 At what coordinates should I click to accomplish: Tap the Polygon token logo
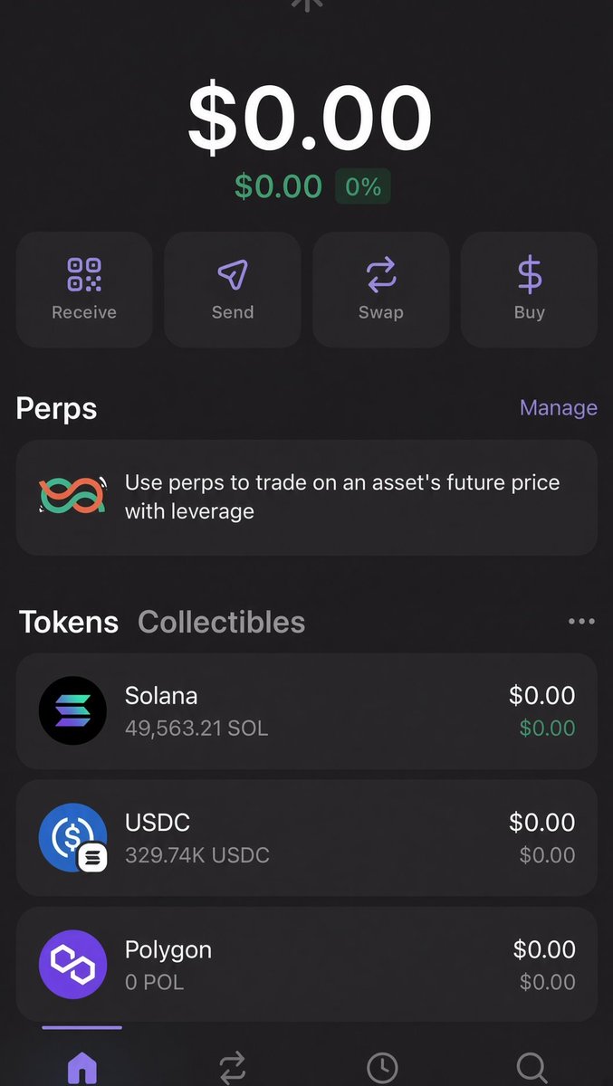[72, 964]
